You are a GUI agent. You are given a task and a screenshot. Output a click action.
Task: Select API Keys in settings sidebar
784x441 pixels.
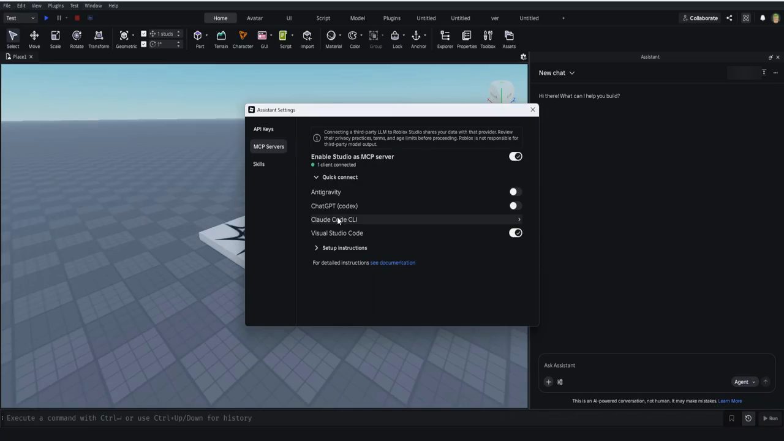click(x=263, y=129)
